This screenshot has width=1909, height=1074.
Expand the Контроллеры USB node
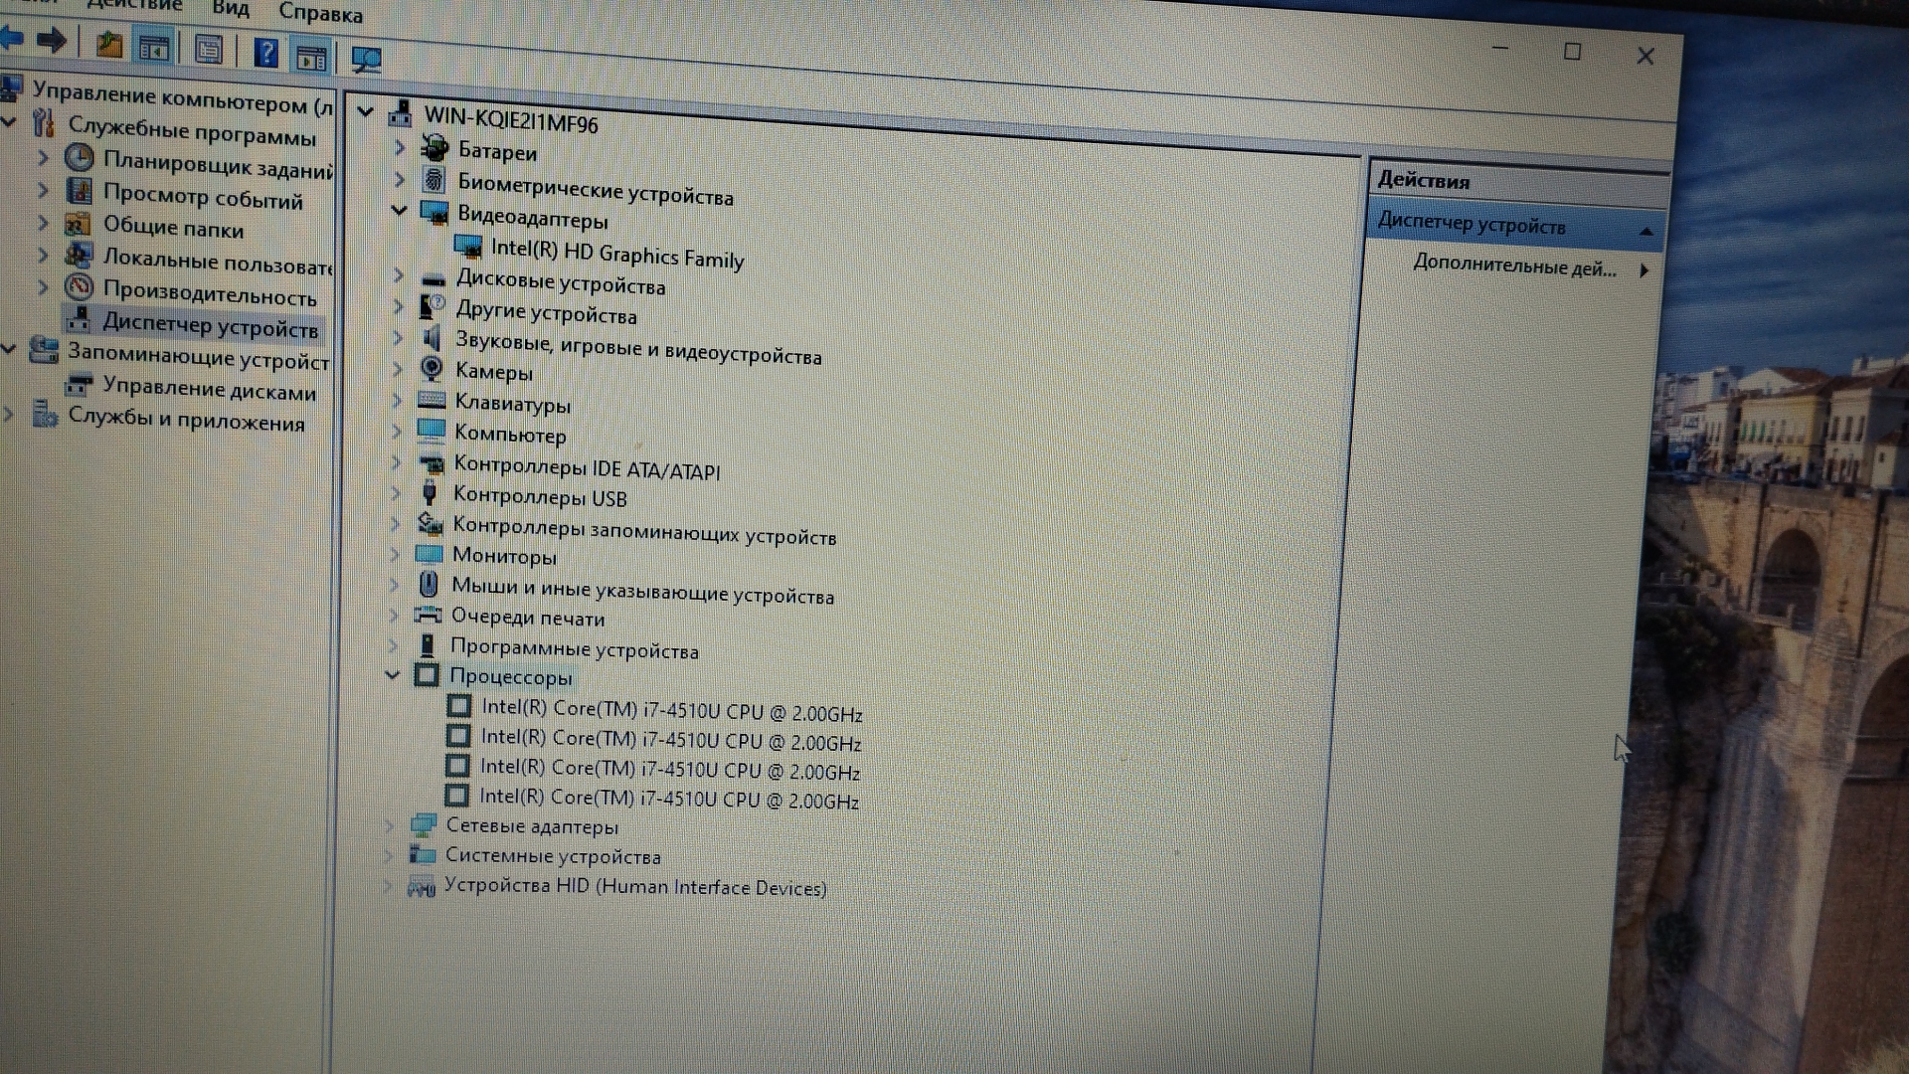pos(397,493)
